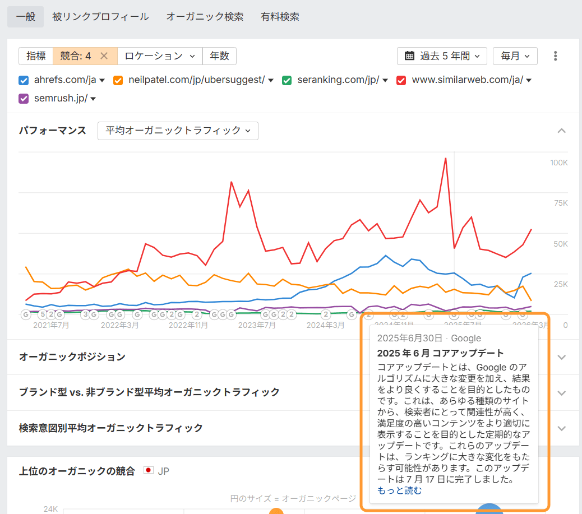Expand the オーガニックポジション section
This screenshot has height=514, width=582.
[x=562, y=357]
